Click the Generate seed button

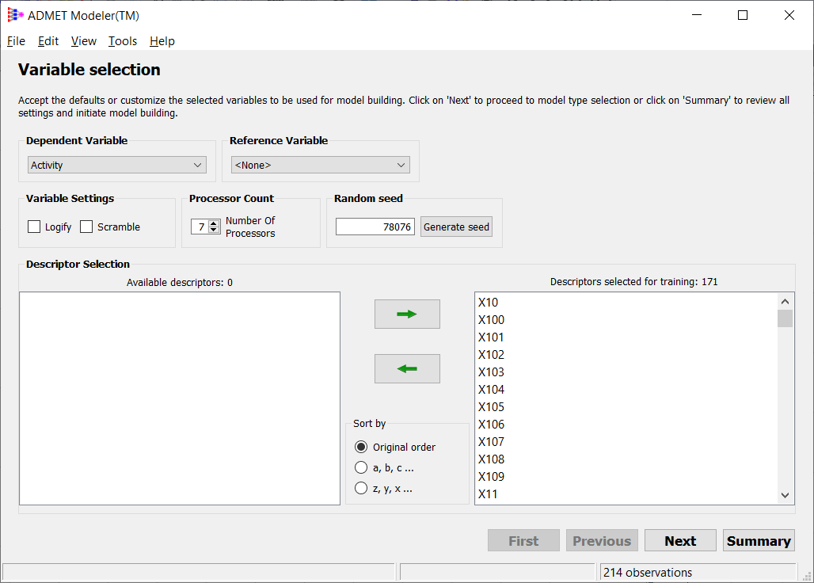[456, 227]
